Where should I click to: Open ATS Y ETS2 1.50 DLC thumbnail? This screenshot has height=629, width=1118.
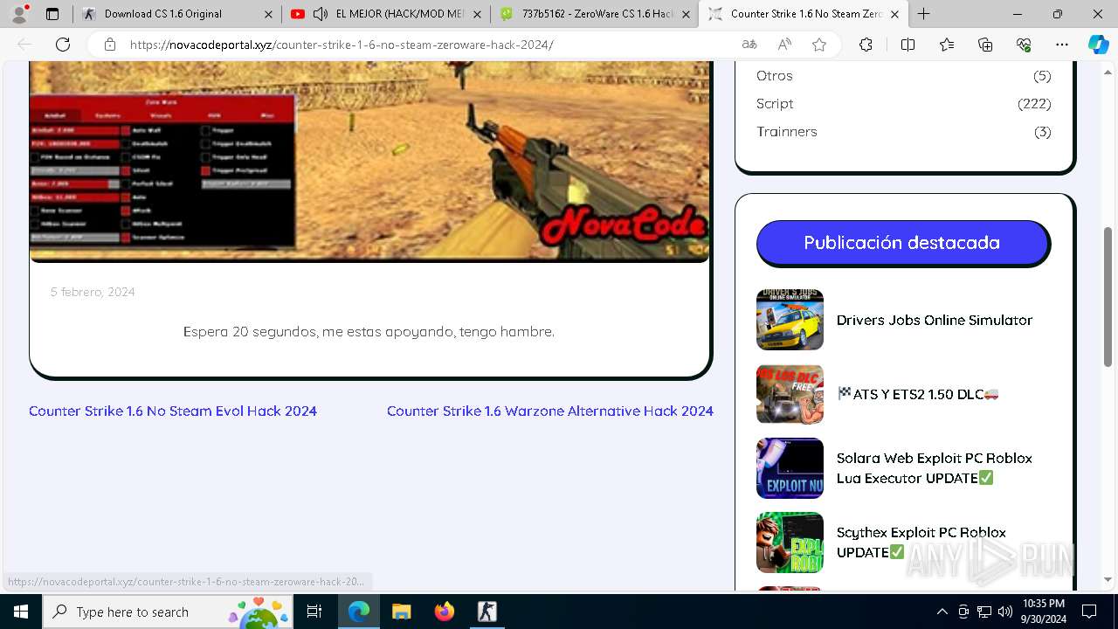790,394
